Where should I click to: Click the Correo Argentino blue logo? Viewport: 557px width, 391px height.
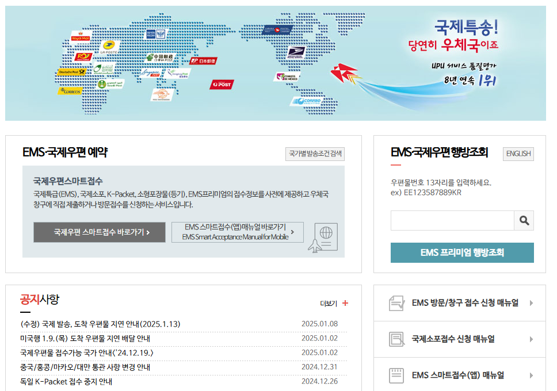pos(307,102)
